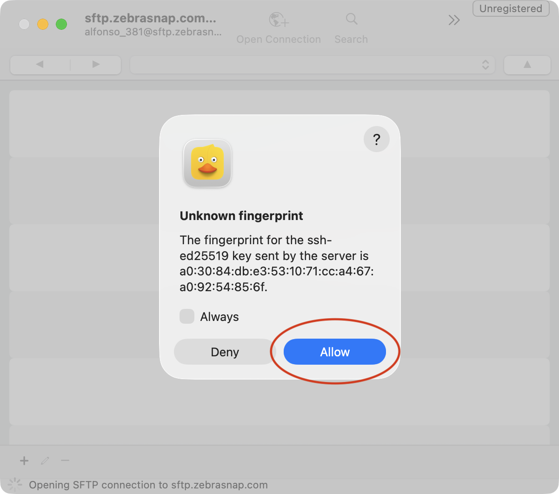Click the Deny button

point(225,352)
